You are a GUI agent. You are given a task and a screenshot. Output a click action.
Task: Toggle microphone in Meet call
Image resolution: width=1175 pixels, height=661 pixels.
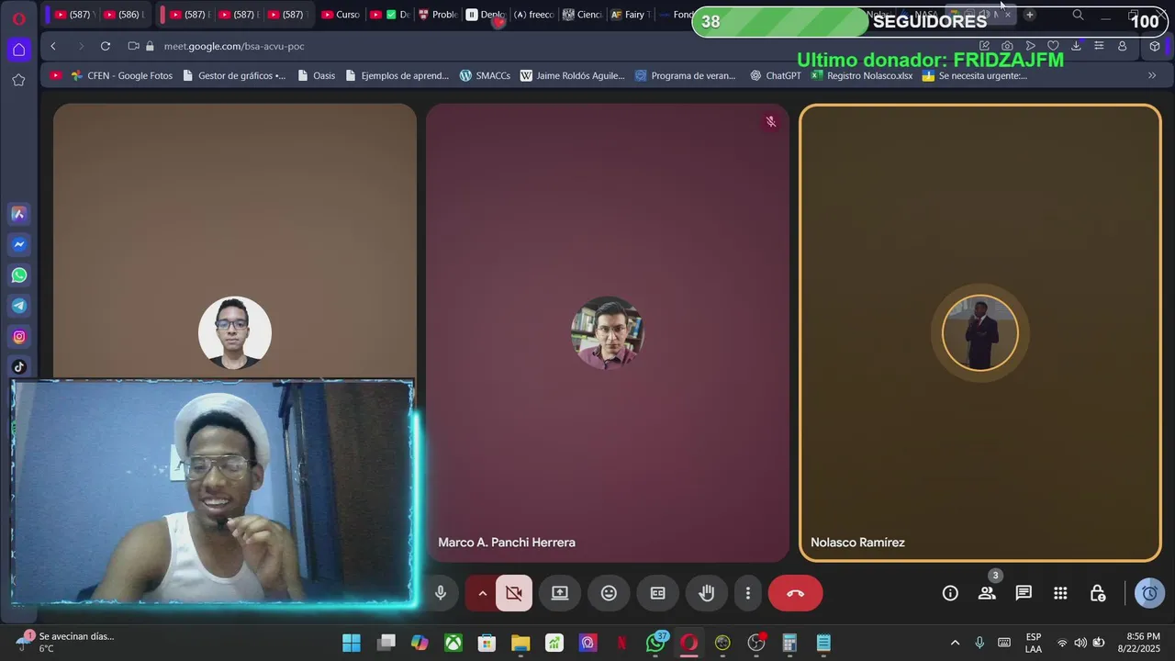pos(441,593)
